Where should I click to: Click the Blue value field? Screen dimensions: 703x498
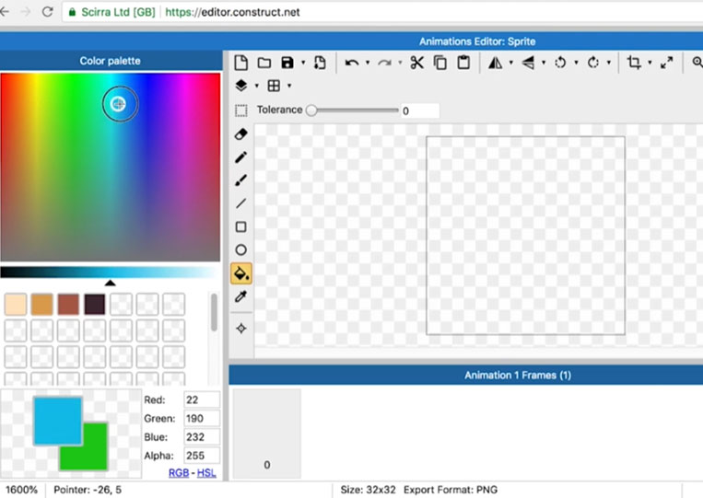coord(202,437)
